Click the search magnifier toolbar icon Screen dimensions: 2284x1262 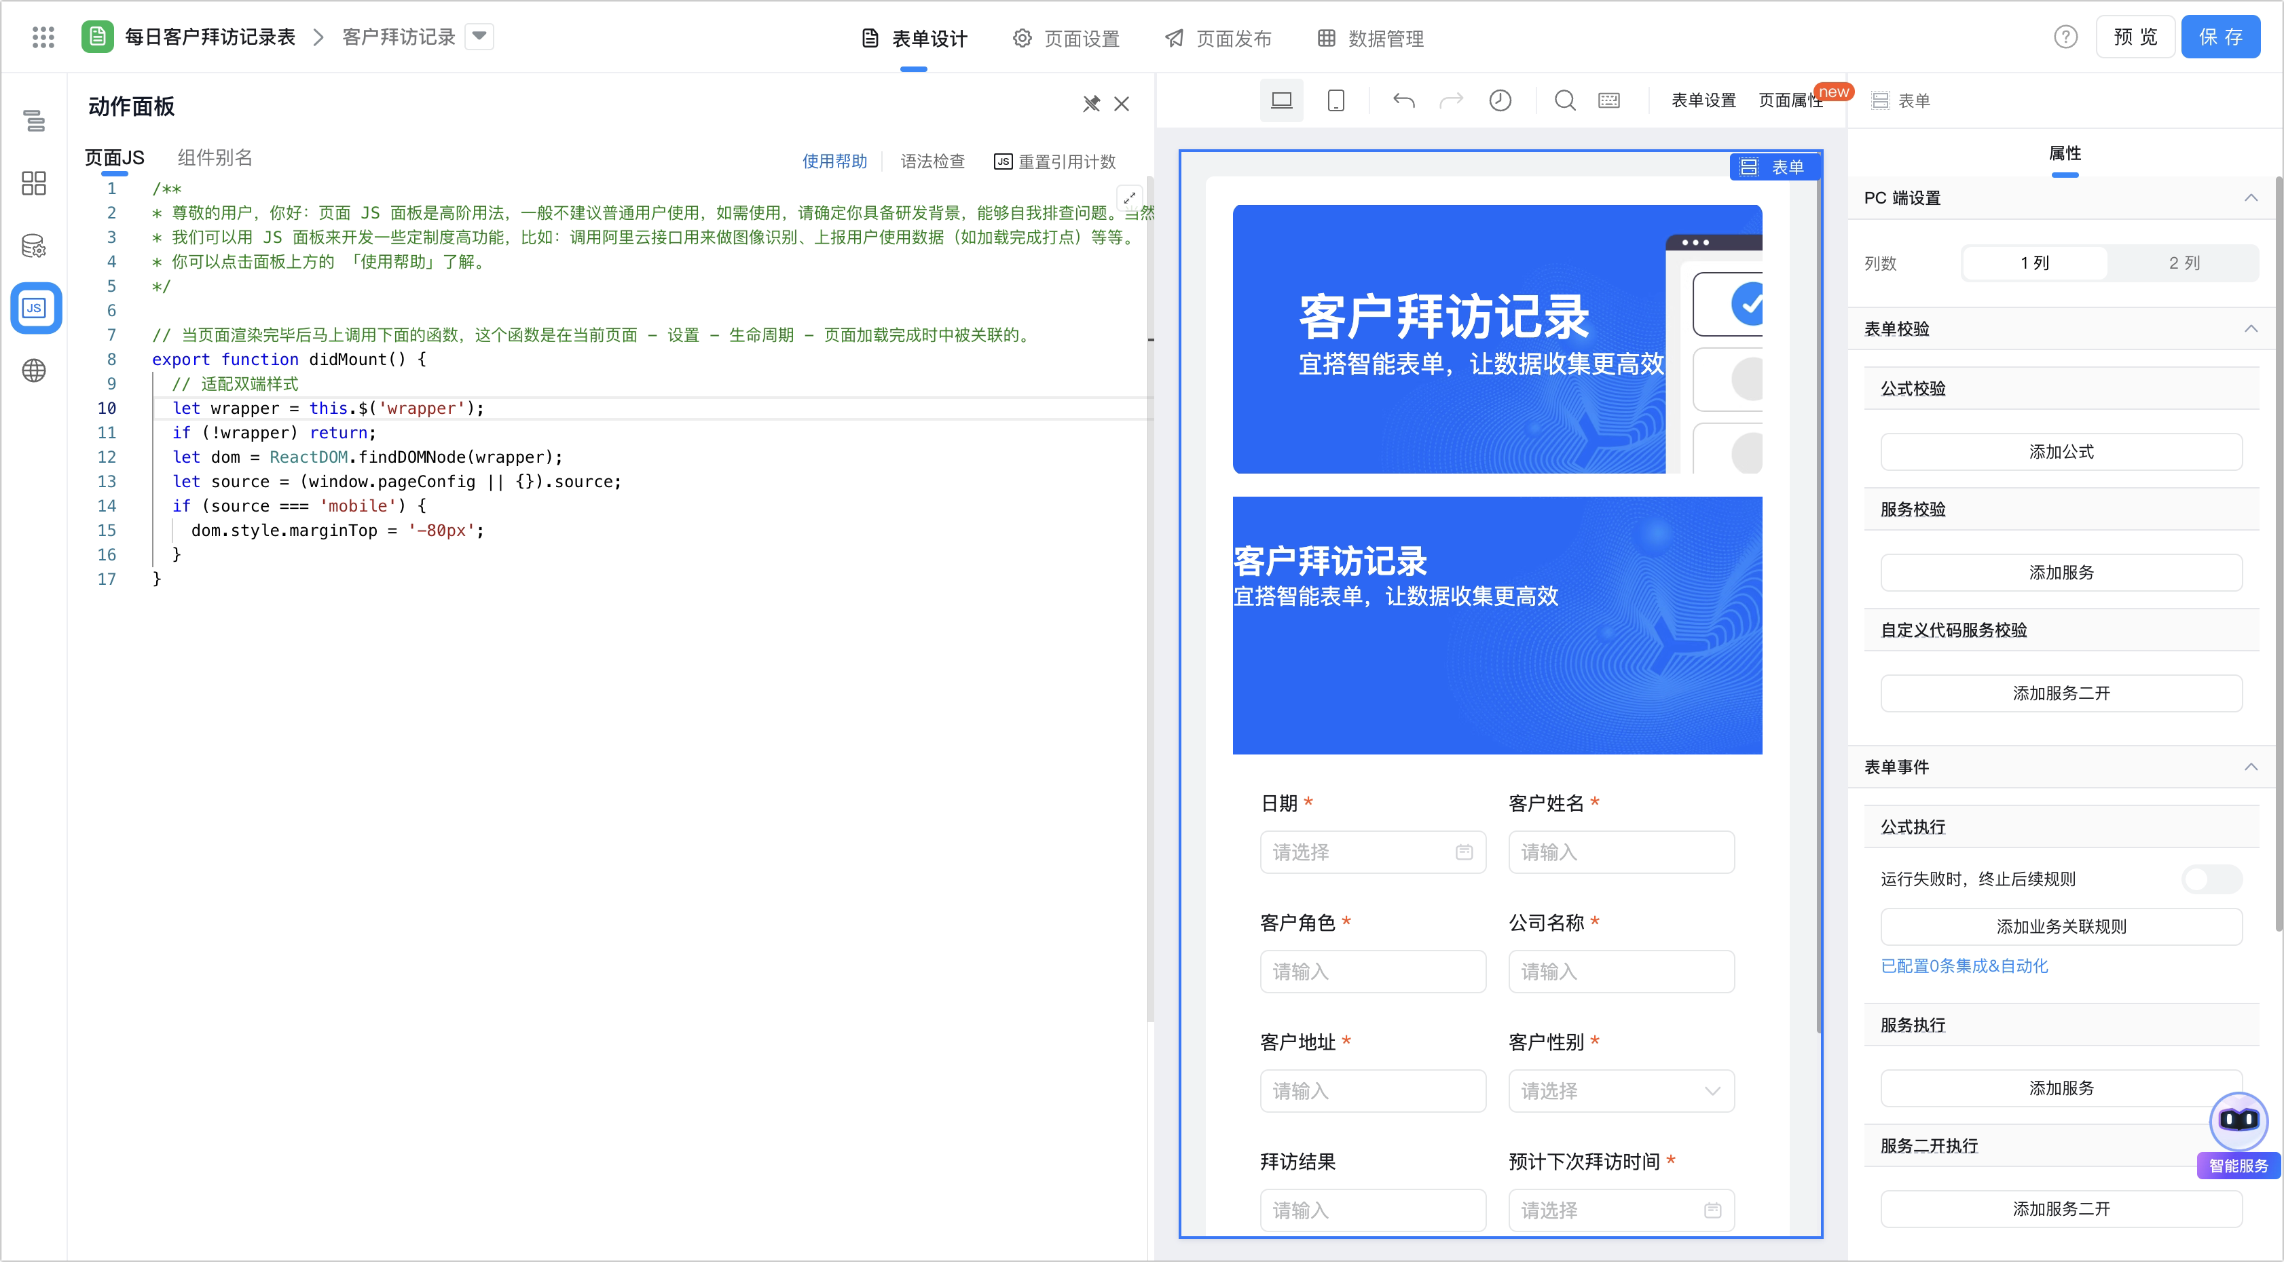pyautogui.click(x=1565, y=100)
